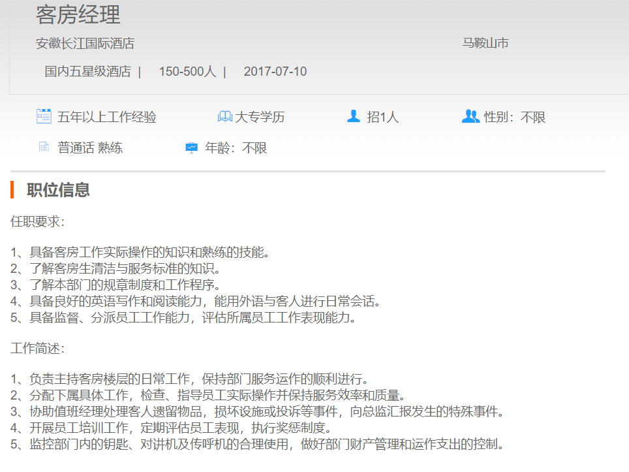Click the 五年以上工作经验 requirement text
629x472 pixels.
pyautogui.click(x=107, y=118)
